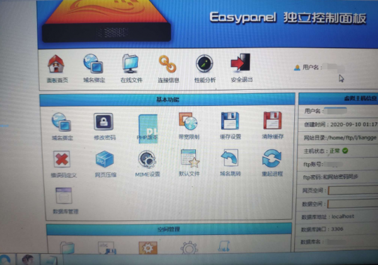This screenshot has width=378, height=265.
Task: Click 数据库端口 3306 text
Action: click(x=322, y=229)
